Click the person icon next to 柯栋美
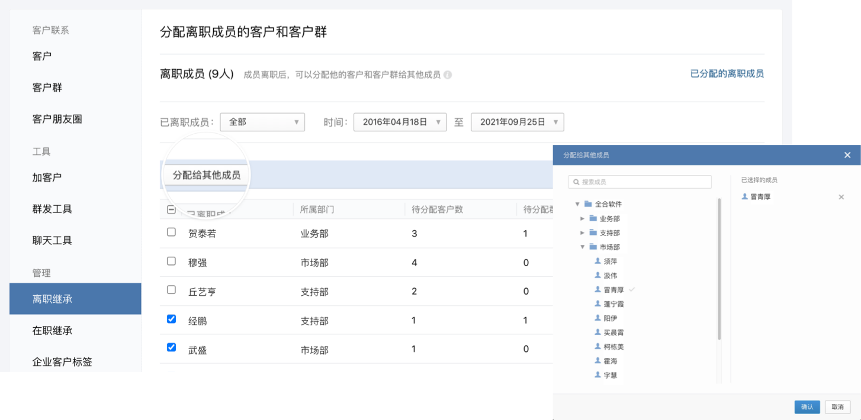This screenshot has height=420, width=861. [x=597, y=347]
